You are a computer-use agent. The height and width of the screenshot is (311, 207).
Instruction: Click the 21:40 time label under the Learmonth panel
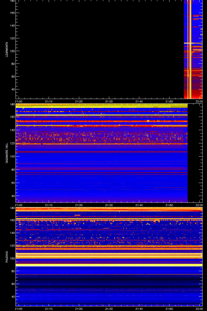click(x=139, y=101)
